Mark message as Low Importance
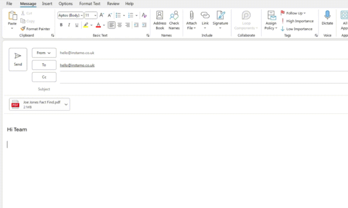 click(x=297, y=29)
